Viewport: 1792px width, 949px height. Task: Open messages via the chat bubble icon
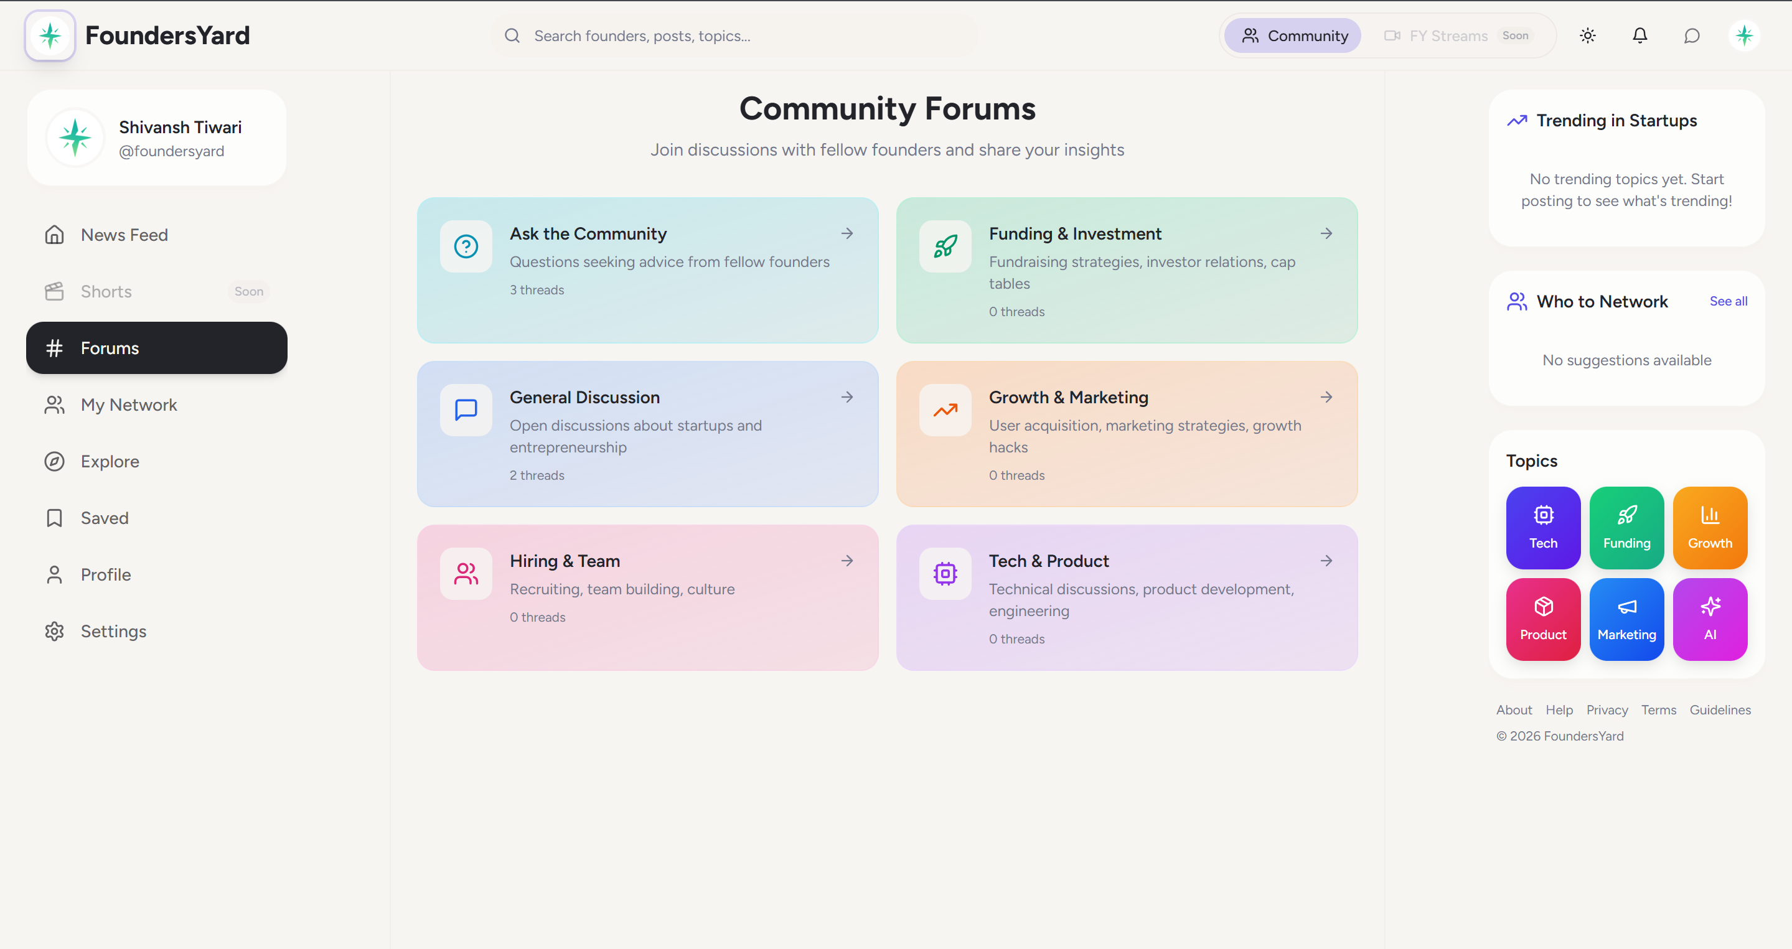[x=1692, y=35]
